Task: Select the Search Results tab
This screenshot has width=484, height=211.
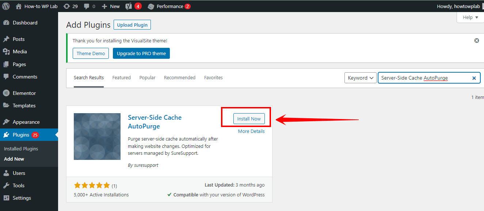Action: [x=89, y=78]
